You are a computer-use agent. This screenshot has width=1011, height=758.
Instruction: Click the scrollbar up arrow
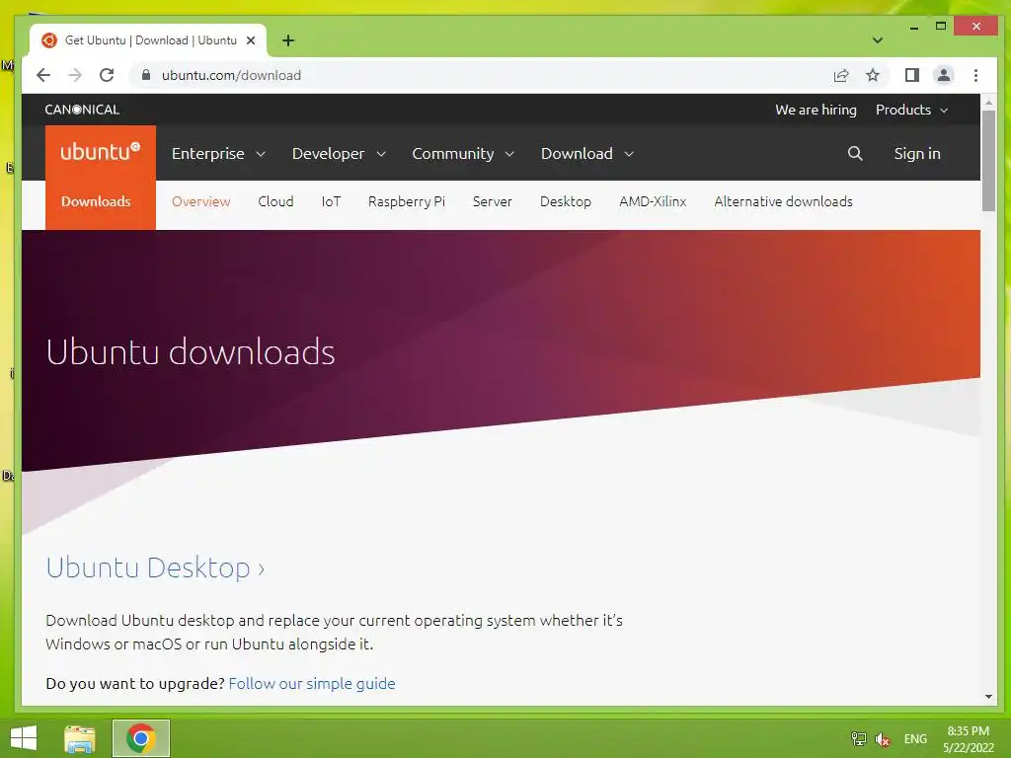(988, 103)
